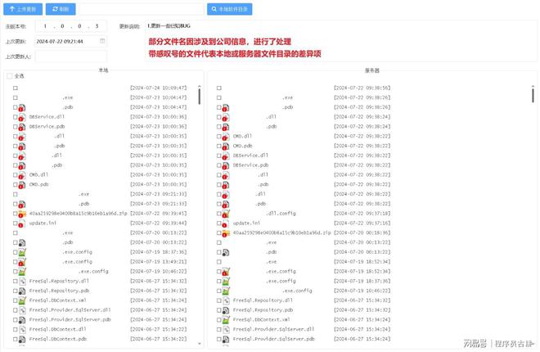
Task: Check local CWD.dll checkbox
Action: click(16, 174)
